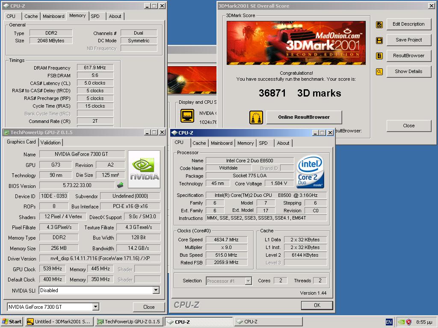The height and width of the screenshot is (328, 438).
Task: Click the ResultBrowser document icon
Action: tap(379, 56)
